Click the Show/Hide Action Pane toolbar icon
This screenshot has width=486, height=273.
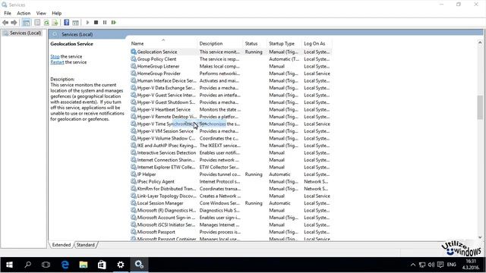point(75,23)
